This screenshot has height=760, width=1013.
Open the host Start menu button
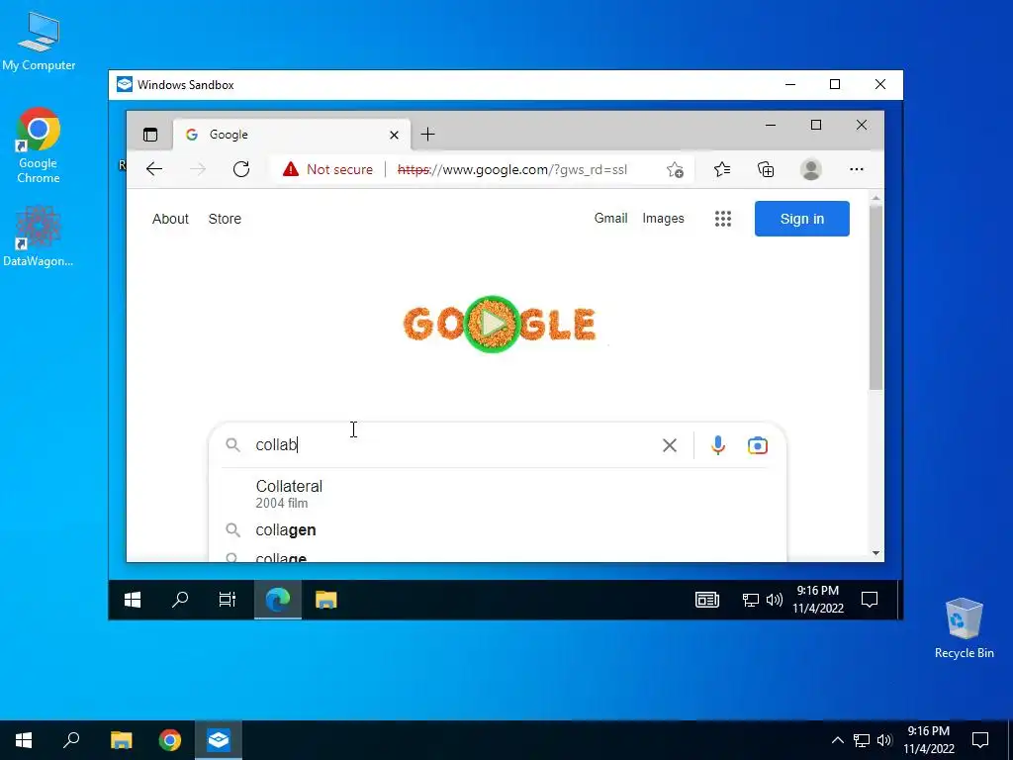click(x=24, y=740)
